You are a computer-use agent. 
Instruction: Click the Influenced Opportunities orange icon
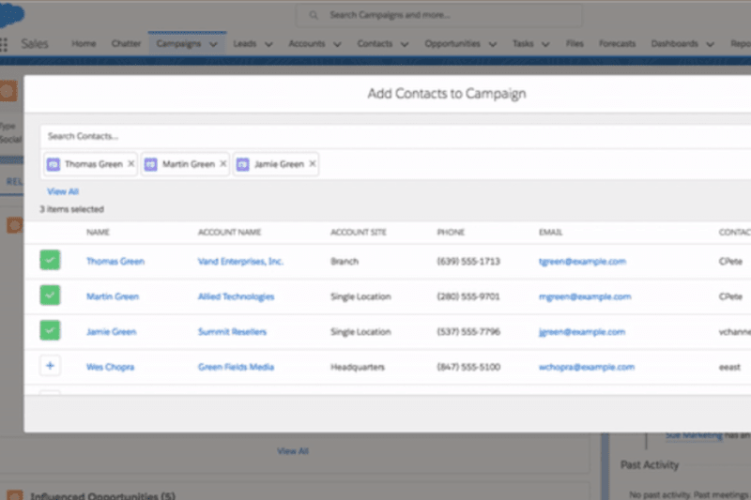pyautogui.click(x=14, y=495)
